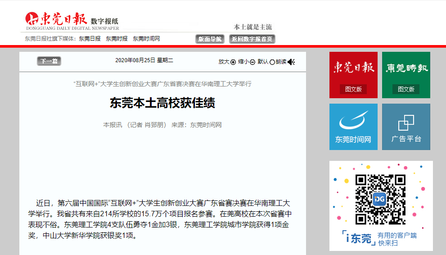The image size is (446, 255).
Task: Click the 图文版 label under 东莞时报
Action: pos(406,89)
